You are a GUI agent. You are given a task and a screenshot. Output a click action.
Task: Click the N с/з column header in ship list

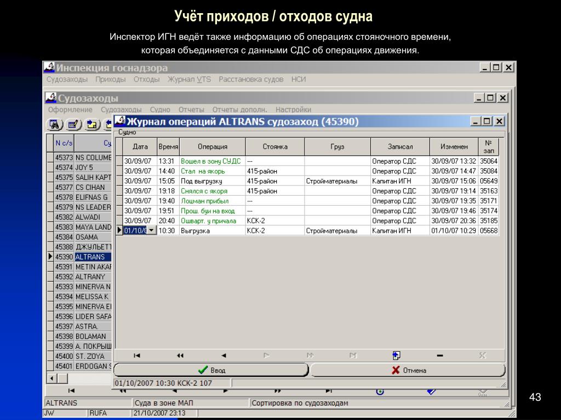64,143
